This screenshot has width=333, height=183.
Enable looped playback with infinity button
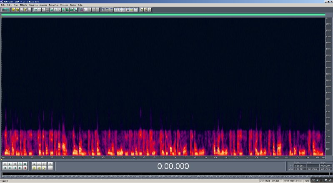tap(25, 164)
